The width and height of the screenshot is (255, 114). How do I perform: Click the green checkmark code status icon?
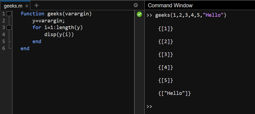pyautogui.click(x=139, y=14)
